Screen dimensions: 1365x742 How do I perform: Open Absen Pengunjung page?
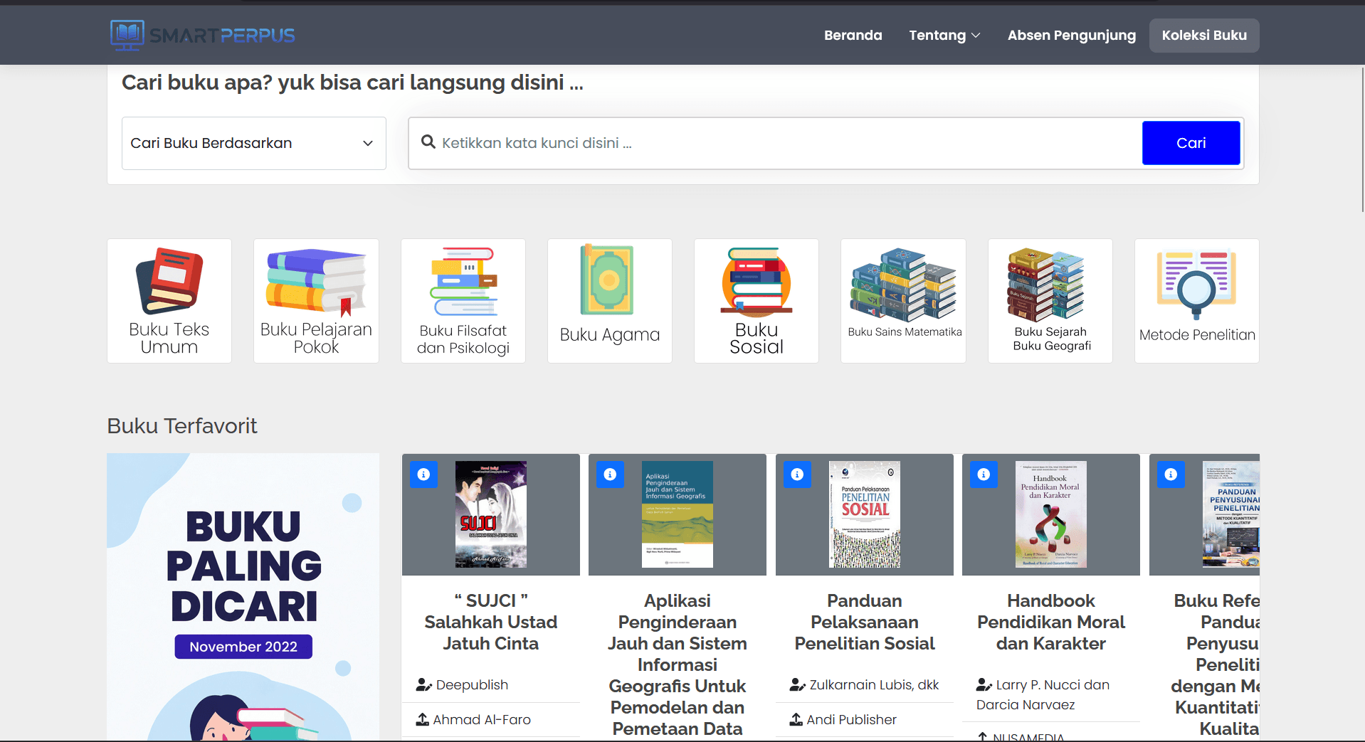pos(1072,35)
